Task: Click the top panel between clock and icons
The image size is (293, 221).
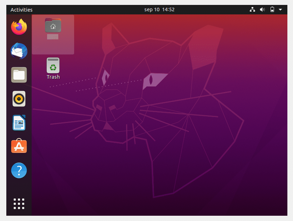Action: coord(211,9)
